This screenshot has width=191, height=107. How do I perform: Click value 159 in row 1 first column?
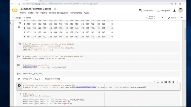click(29, 24)
